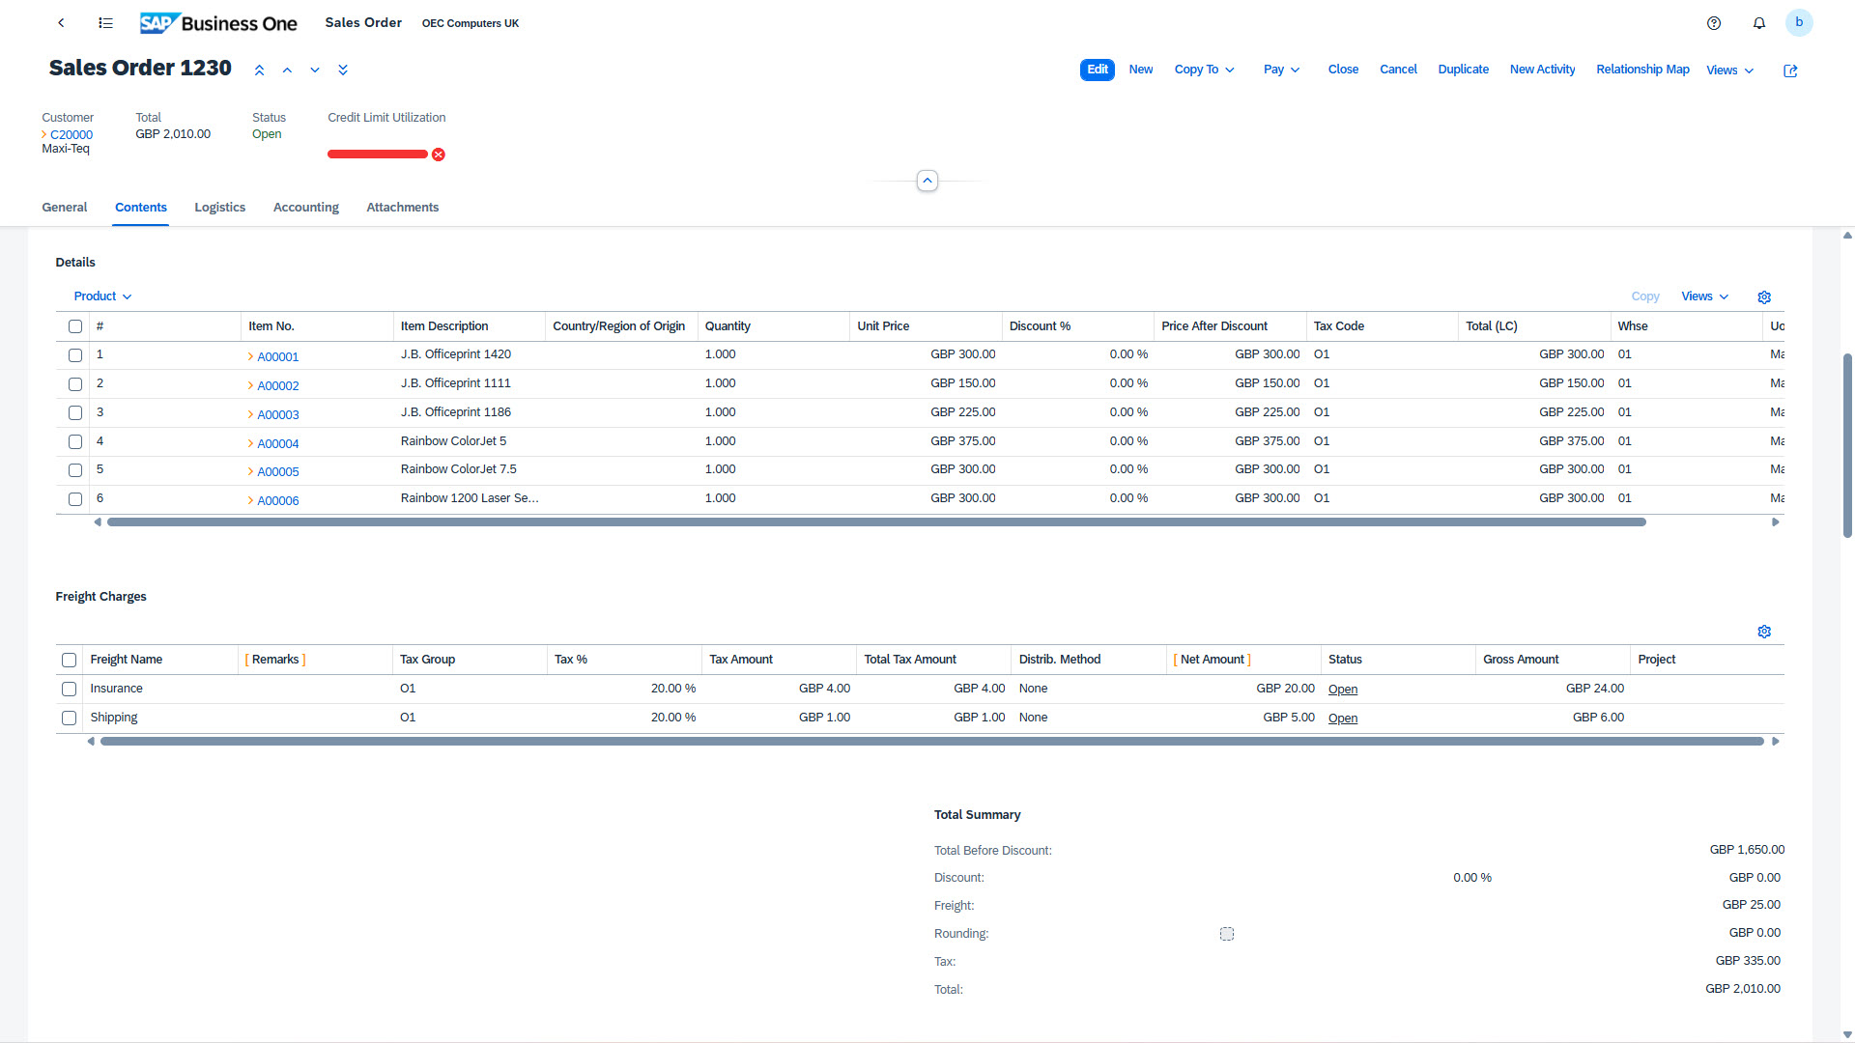
Task: Expand the Copy To dropdown
Action: click(1204, 70)
